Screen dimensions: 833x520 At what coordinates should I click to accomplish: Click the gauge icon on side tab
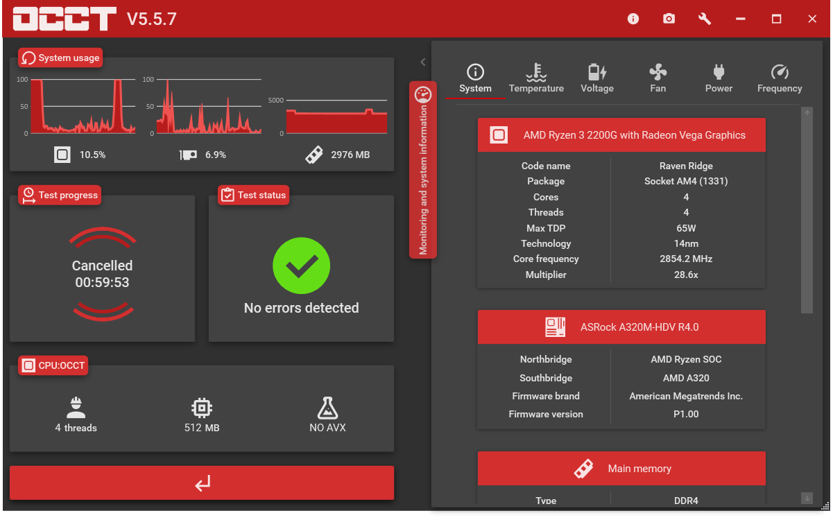(422, 95)
